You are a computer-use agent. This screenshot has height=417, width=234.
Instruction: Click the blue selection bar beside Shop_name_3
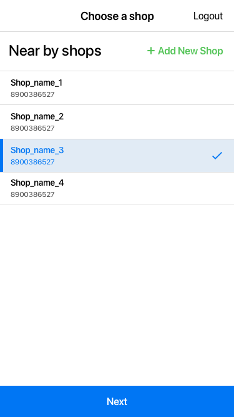pos(1,156)
